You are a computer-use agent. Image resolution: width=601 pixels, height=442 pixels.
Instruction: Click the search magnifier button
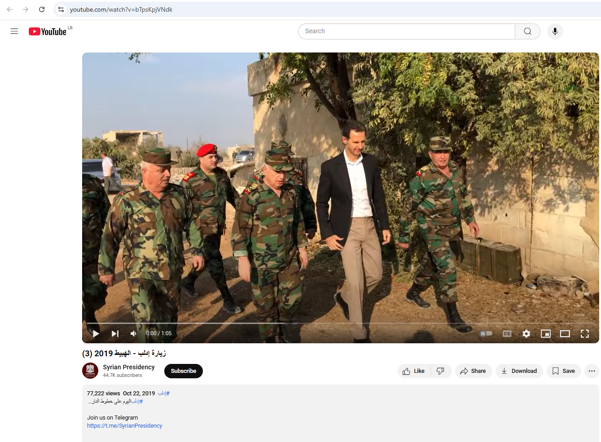tap(527, 31)
